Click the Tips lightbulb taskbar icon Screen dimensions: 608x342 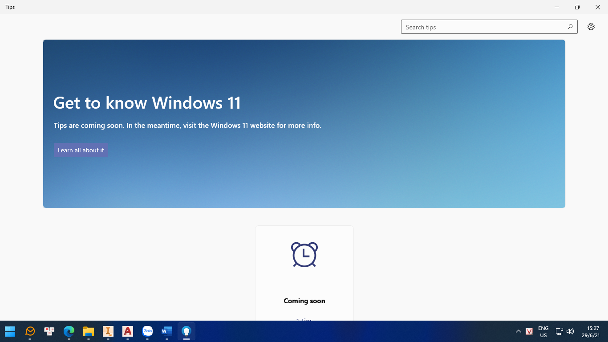tap(186, 331)
